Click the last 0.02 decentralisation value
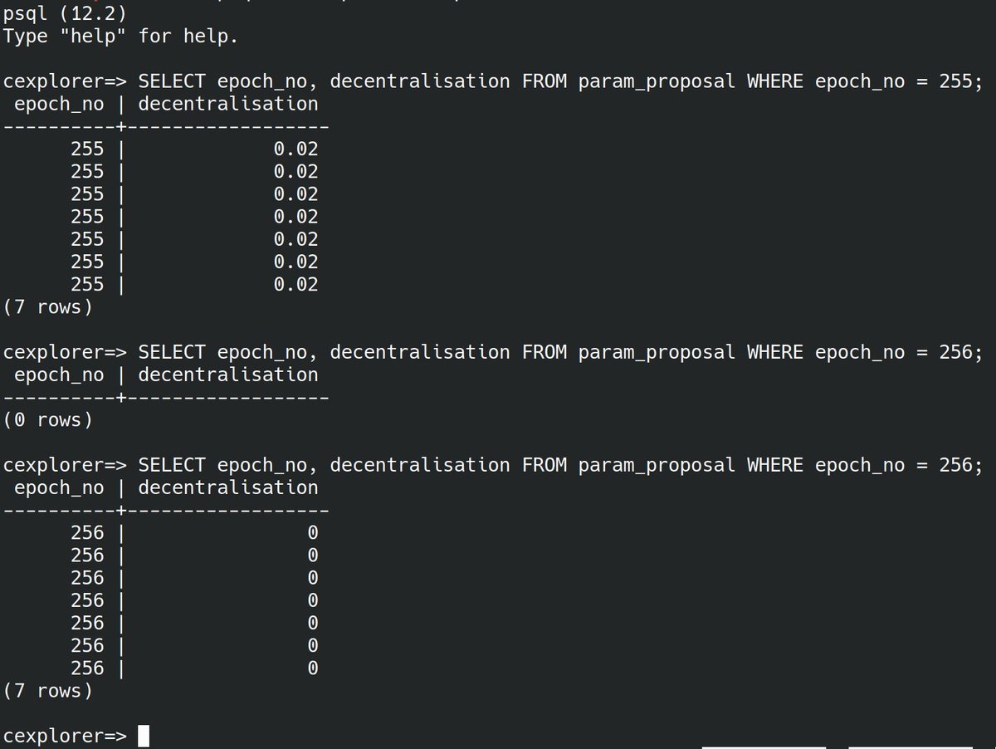The width and height of the screenshot is (996, 749). (295, 285)
